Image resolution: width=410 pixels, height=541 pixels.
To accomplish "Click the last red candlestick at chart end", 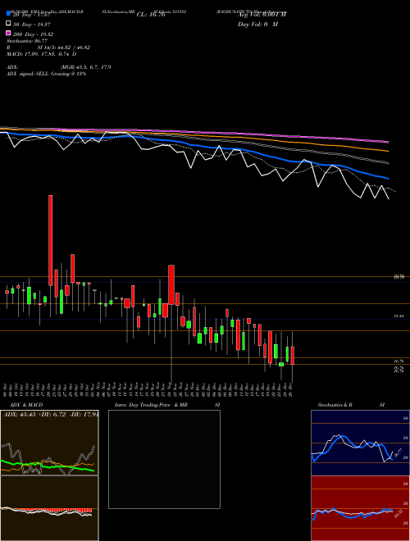I will (293, 356).
